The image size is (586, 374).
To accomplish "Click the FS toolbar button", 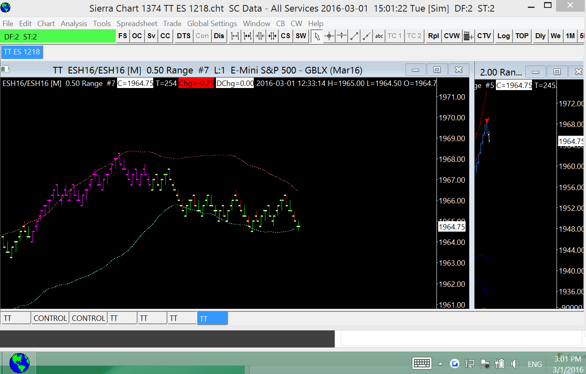I will click(123, 36).
